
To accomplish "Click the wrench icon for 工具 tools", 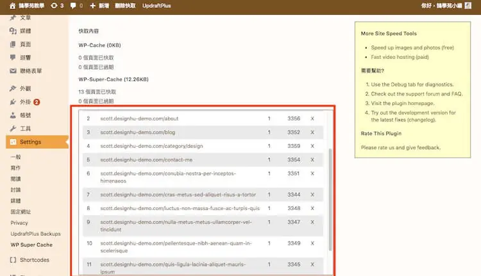I will pyautogui.click(x=13, y=129).
